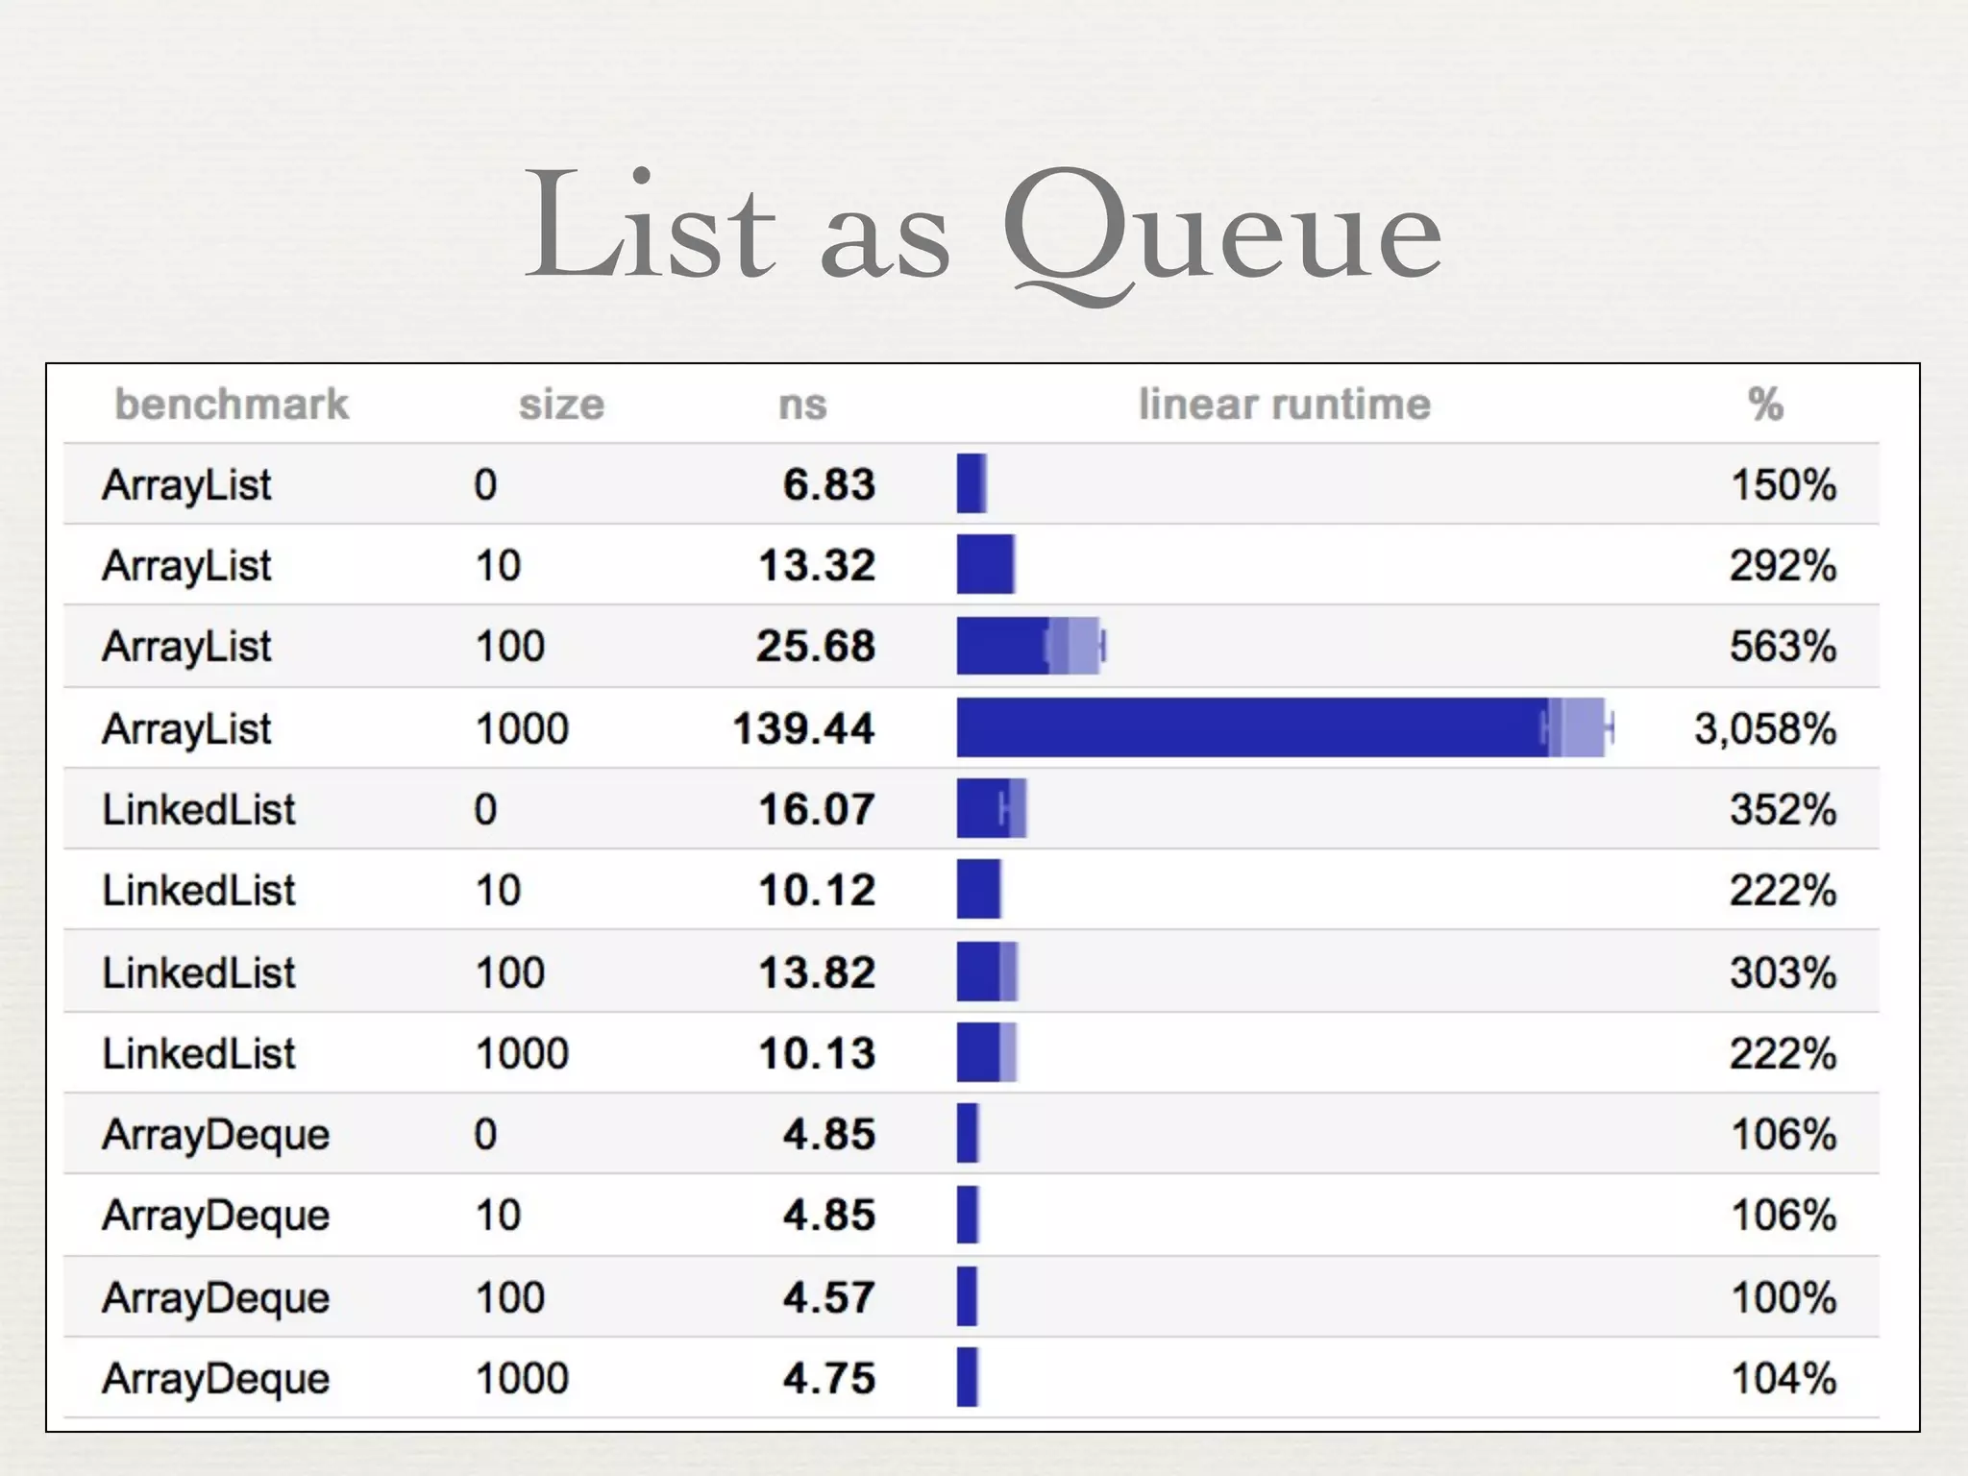1968x1476 pixels.
Task: Click the 'linear runtime' column header
Action: point(1285,404)
